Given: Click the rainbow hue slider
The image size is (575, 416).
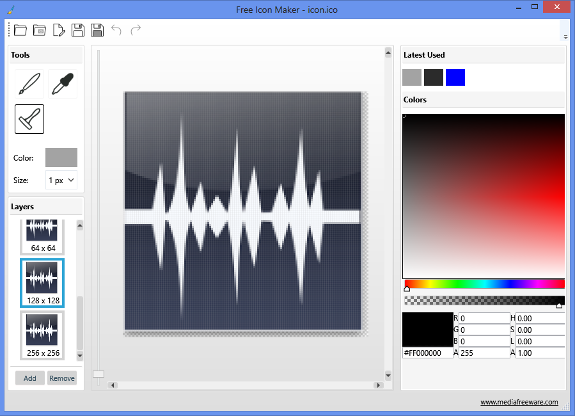Looking at the screenshot, I should click(484, 284).
